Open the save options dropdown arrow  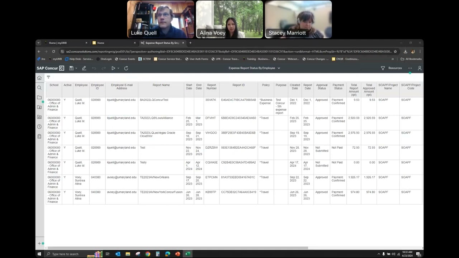[76, 68]
